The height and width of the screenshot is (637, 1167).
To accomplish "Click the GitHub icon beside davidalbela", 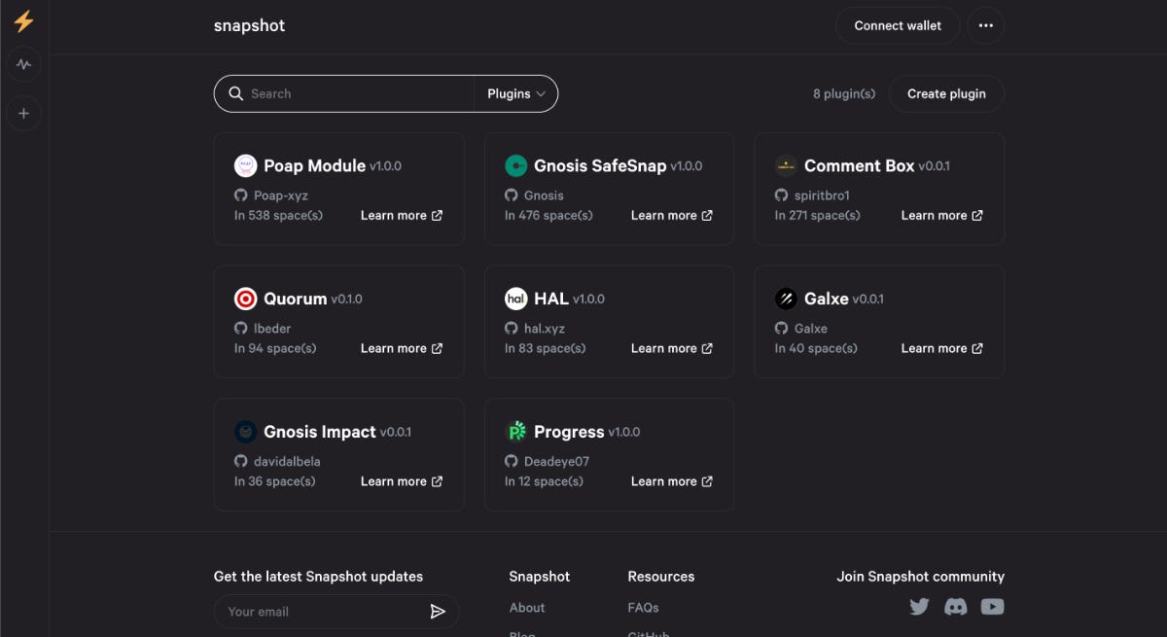I will point(241,461).
